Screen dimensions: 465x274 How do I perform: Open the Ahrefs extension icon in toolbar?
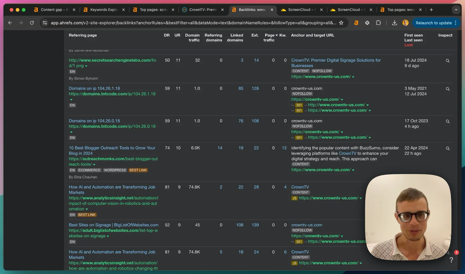tap(356, 23)
